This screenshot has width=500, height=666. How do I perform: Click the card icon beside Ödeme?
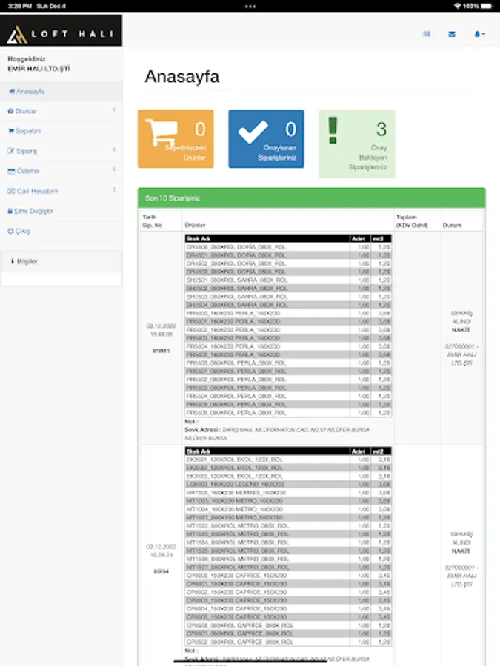[11, 171]
